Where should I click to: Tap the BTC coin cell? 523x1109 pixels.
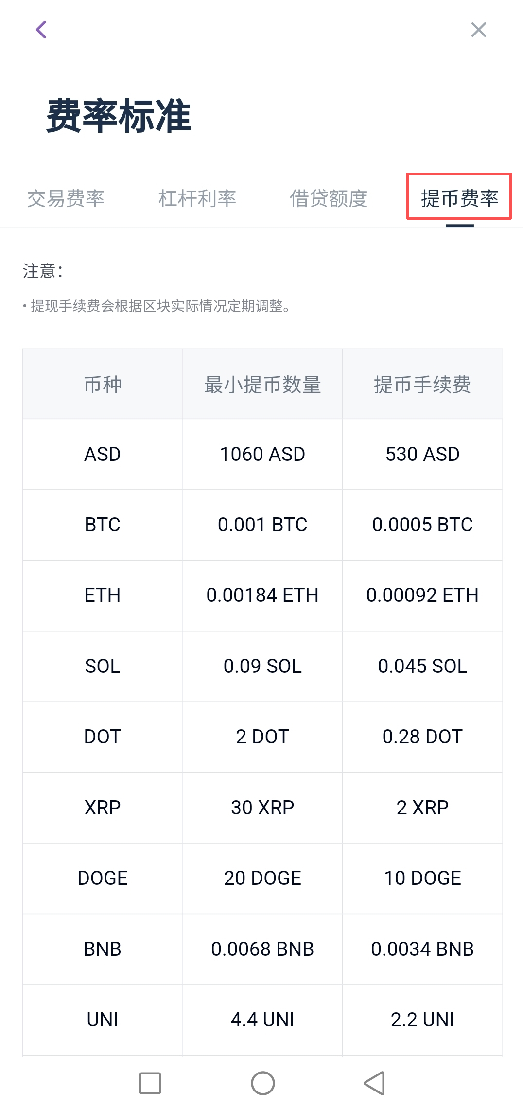click(103, 525)
